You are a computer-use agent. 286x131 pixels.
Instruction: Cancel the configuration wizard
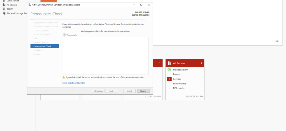tap(143, 91)
